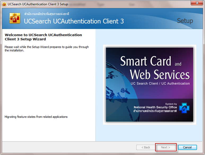Select the "Migrating feature states" status text
205x155 pixels.
pos(36,117)
